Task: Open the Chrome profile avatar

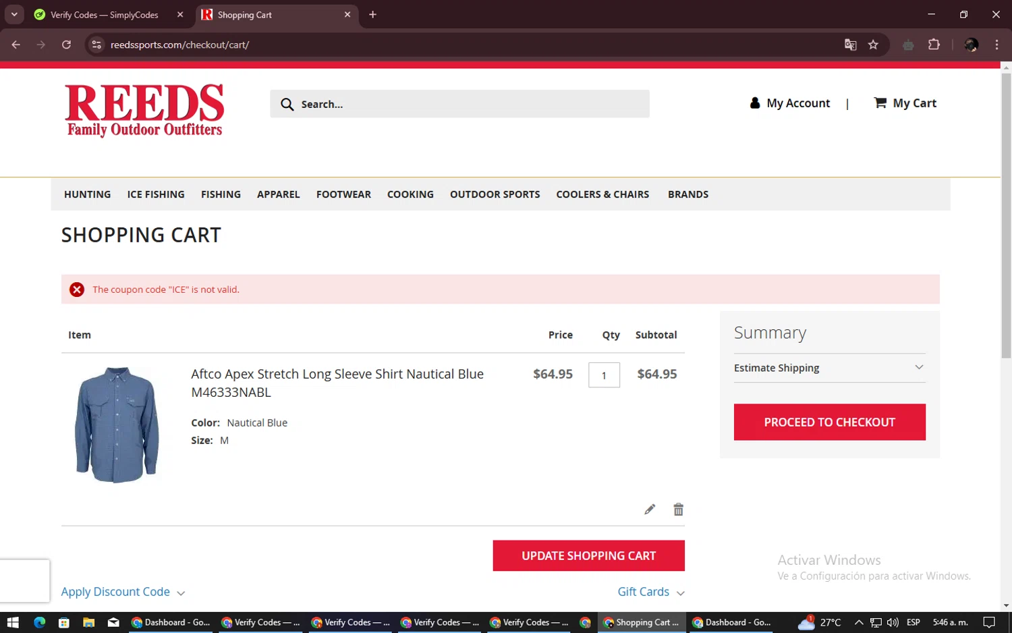Action: (972, 45)
